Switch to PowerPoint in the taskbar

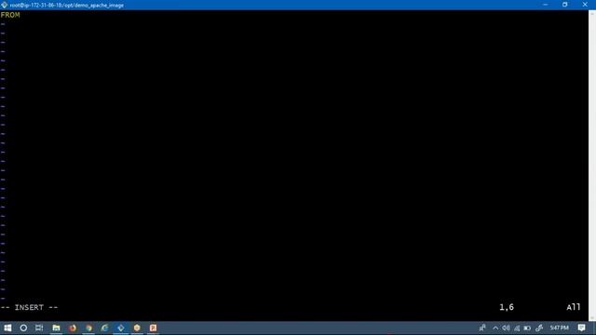pyautogui.click(x=153, y=328)
